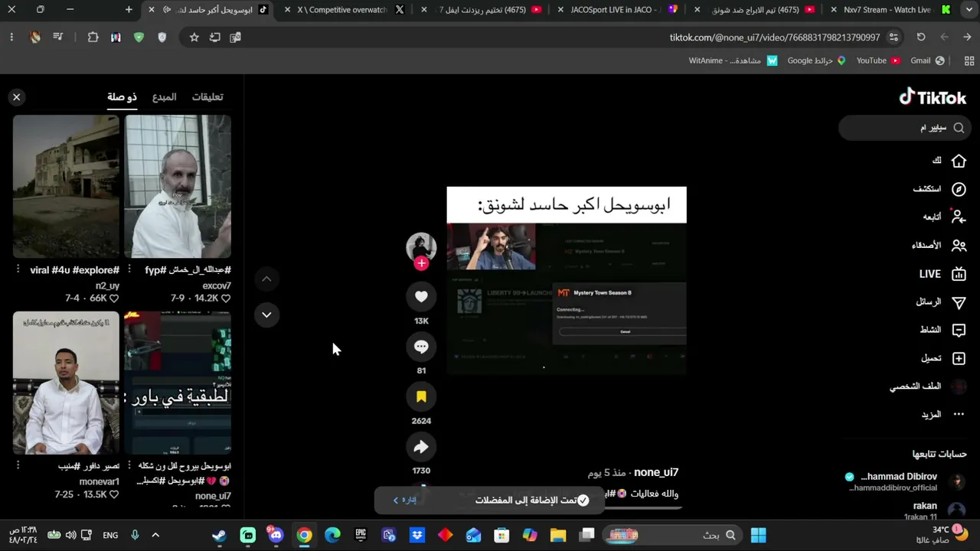
Task: Open the Chrome three-dot menu
Action: pos(11,37)
